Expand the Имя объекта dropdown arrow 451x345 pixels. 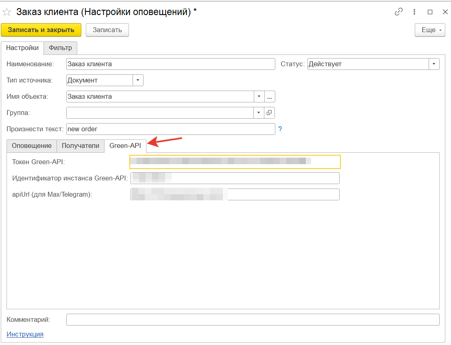259,96
